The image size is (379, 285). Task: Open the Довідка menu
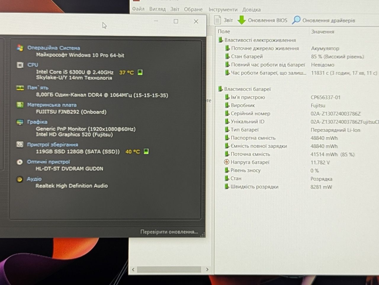coord(251,9)
